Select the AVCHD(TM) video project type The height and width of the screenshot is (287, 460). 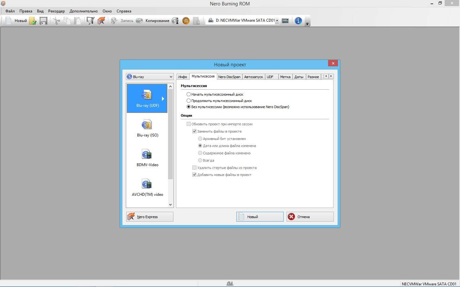tap(147, 187)
